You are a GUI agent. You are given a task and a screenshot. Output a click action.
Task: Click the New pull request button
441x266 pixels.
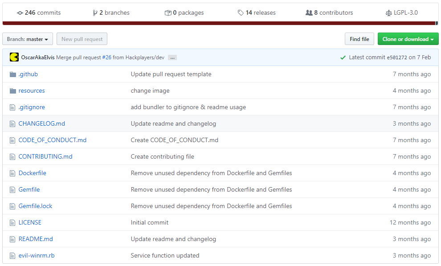[82, 39]
